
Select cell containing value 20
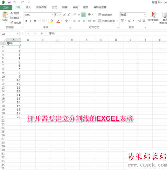tap(13, 117)
